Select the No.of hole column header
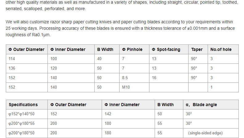The width and height of the screenshot is (244, 138). coord(221,49)
